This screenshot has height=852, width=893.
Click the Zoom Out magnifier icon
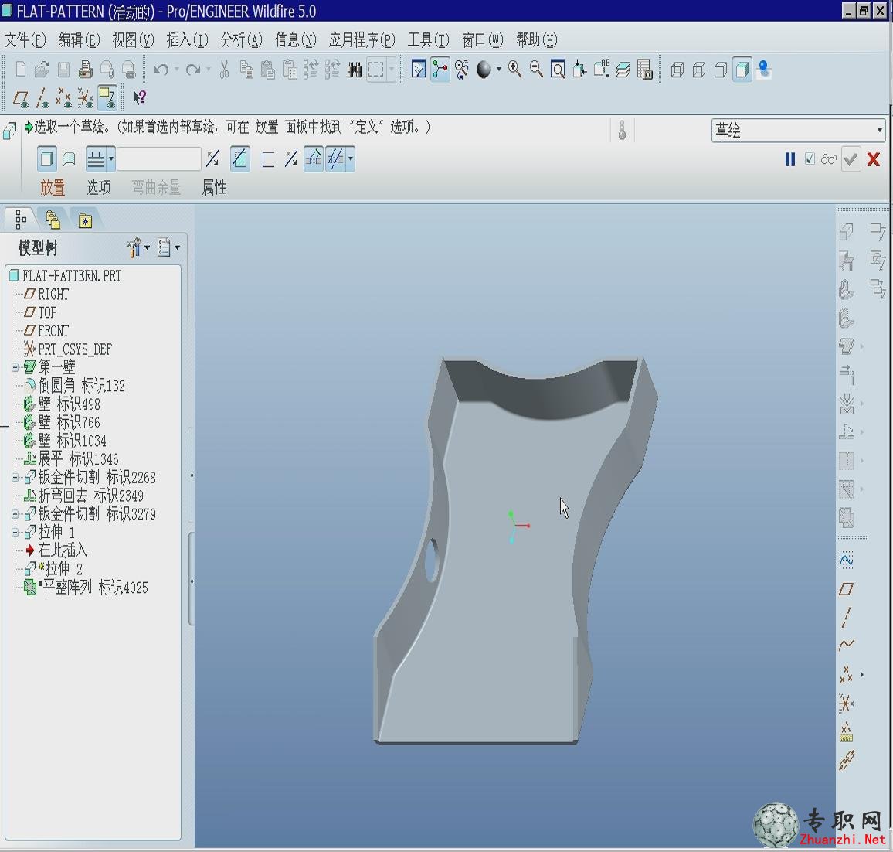[536, 70]
